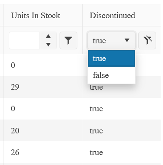The width and height of the screenshot is (163, 165).
Task: Click 'true' cell beside 20 units
Action: (122, 130)
